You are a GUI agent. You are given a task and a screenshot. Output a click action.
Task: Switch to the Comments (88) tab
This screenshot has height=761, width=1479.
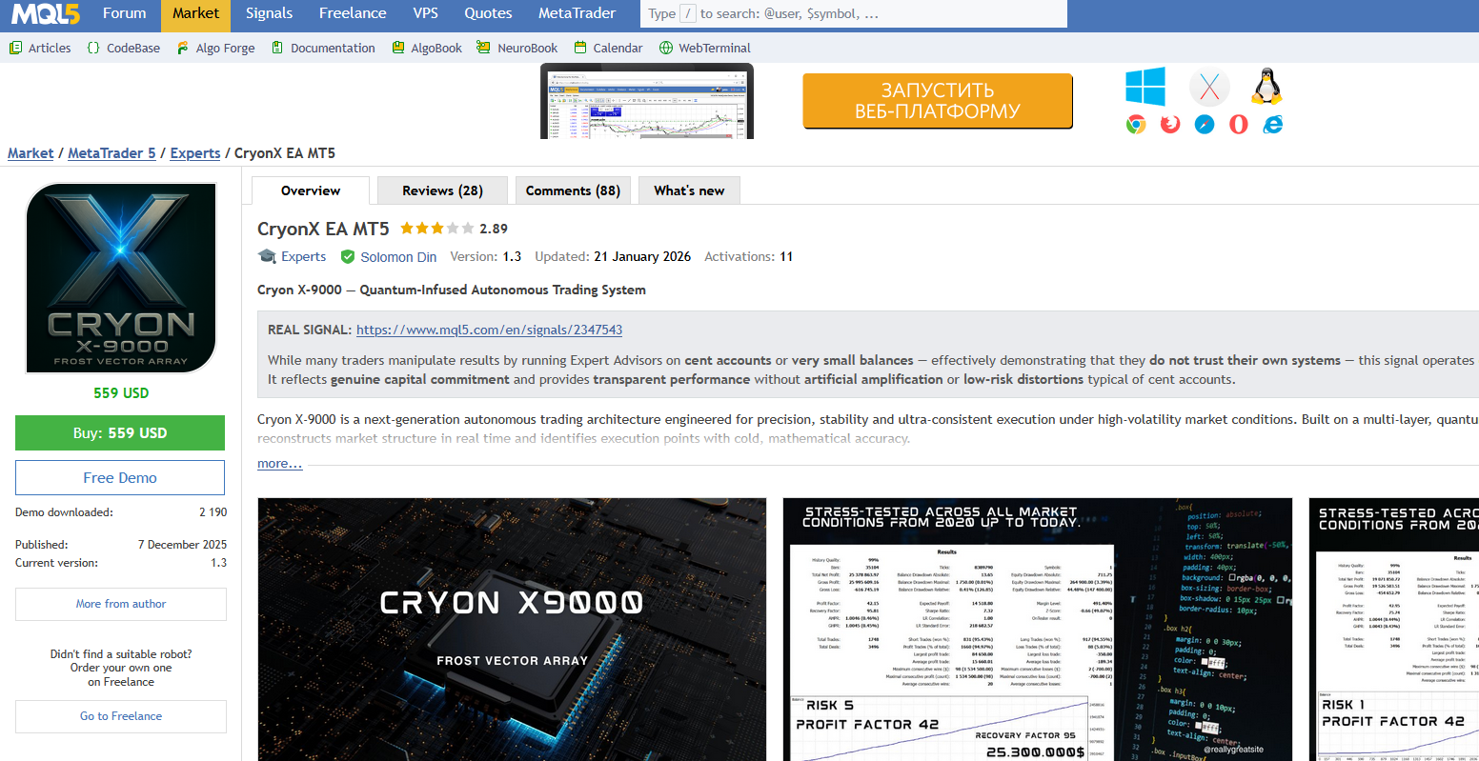(x=573, y=190)
